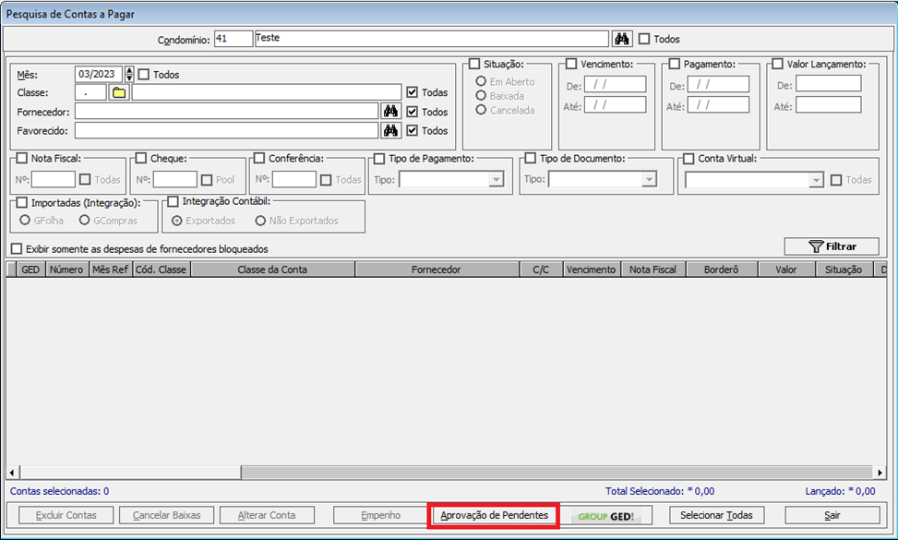Click Vencimento De date field
898x540 pixels.
(x=615, y=85)
